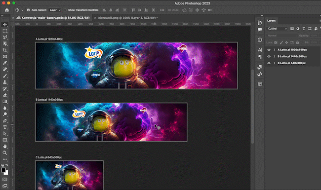Open the Properties info panel icon

(260, 40)
